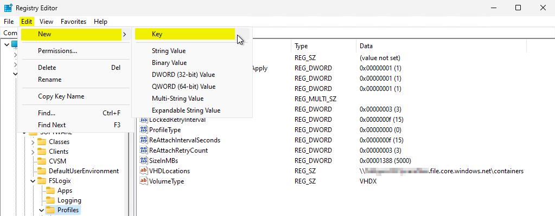
Task: Expand the Clients key in tree
Action: [33, 152]
